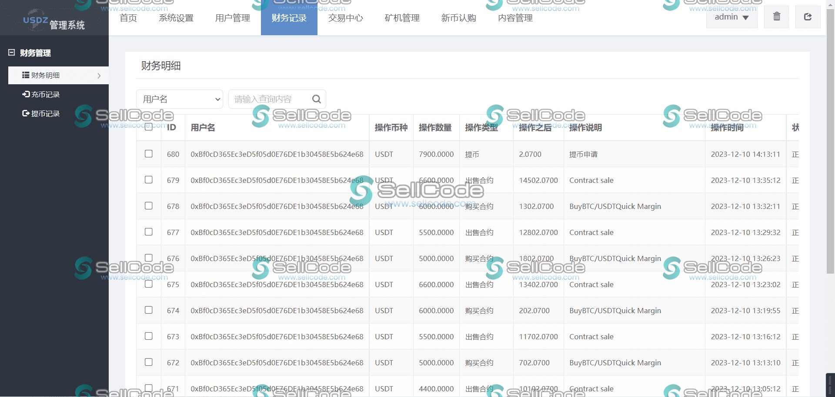Screen dimensions: 835x397
Task: Click the search magnifier icon
Action: (316, 99)
